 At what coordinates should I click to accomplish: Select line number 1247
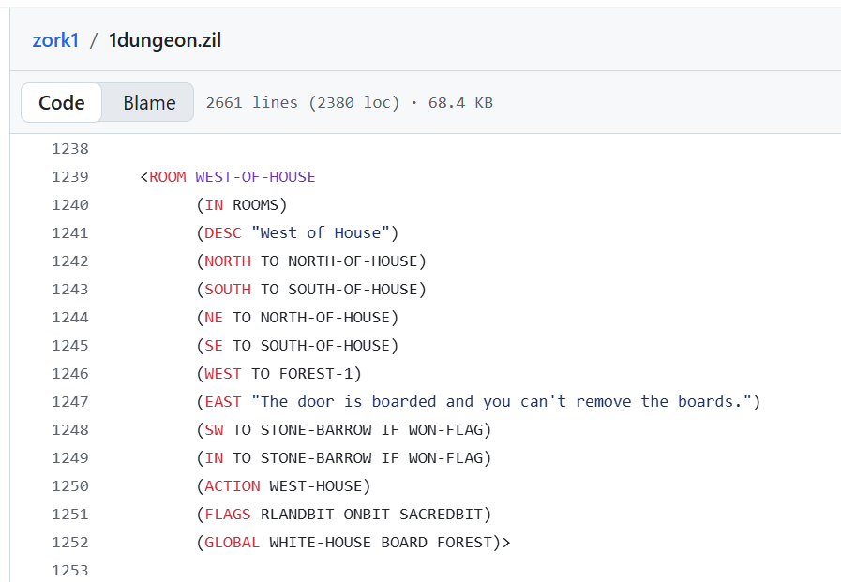tap(69, 402)
